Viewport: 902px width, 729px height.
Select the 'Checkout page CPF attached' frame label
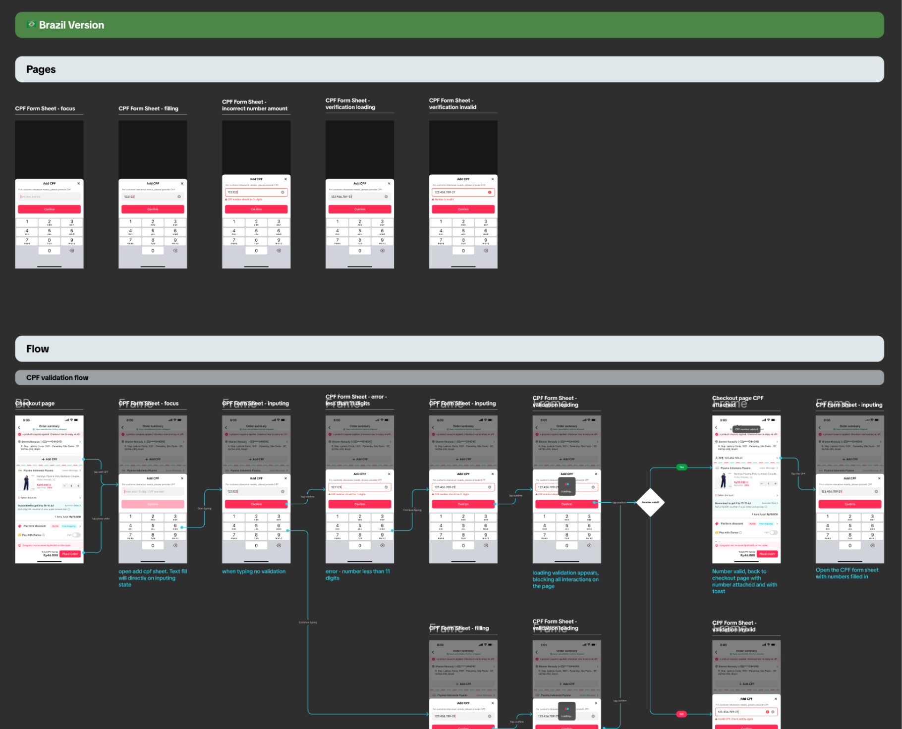[738, 401]
